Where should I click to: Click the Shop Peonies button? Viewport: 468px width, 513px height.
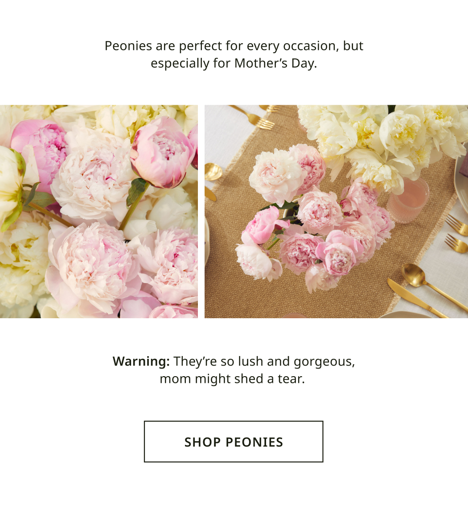[234, 442]
